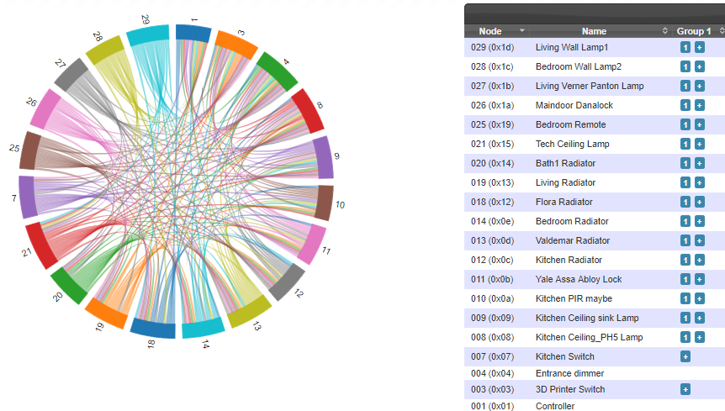Click the '1' badge for Kitchen Ceiling_PH5 Lamp
The height and width of the screenshot is (411, 725).
(685, 338)
